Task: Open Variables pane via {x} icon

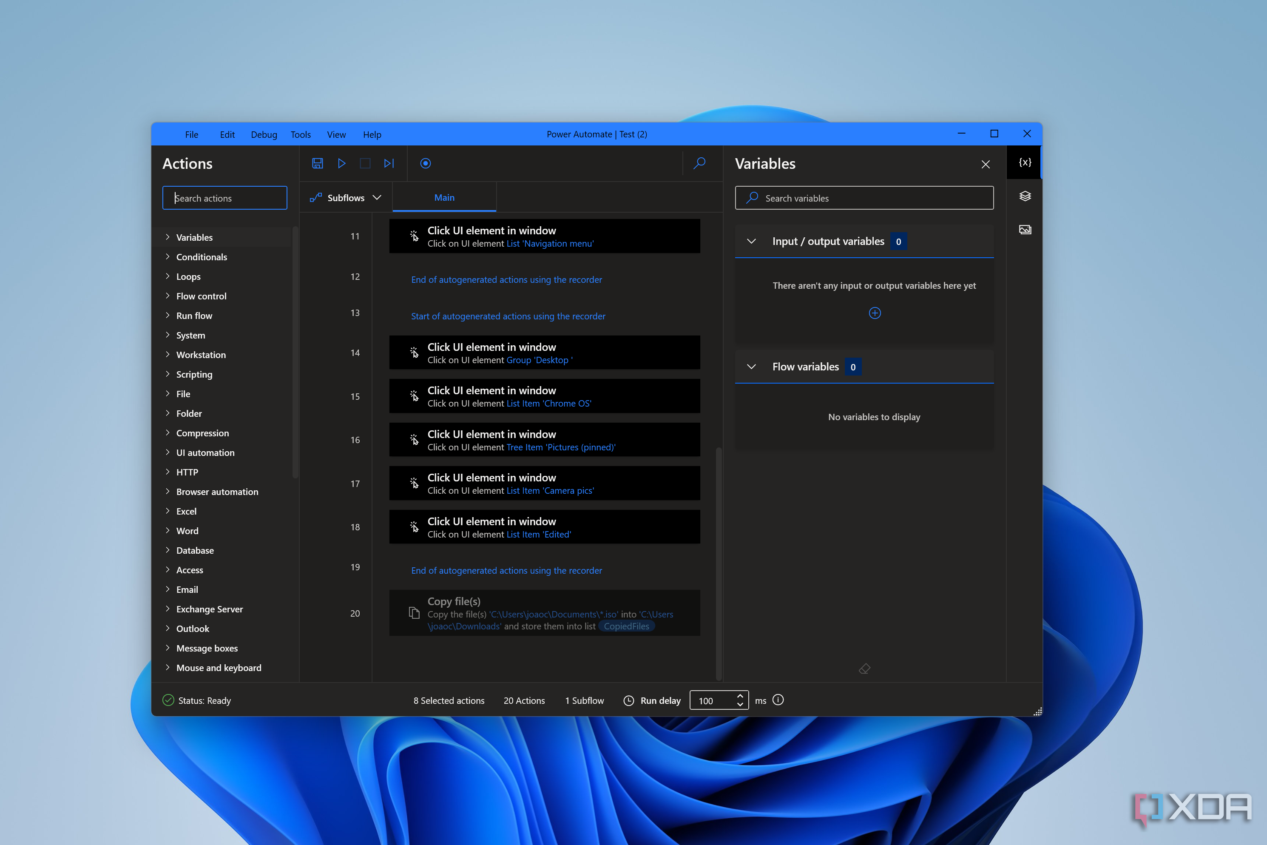Action: point(1025,162)
